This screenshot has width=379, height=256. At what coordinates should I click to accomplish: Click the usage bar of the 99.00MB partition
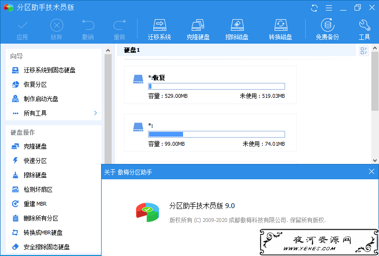(x=216, y=134)
